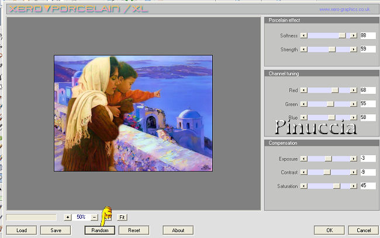Click the Contrast slider handle
This screenshot has height=238, width=380.
pyautogui.click(x=327, y=172)
